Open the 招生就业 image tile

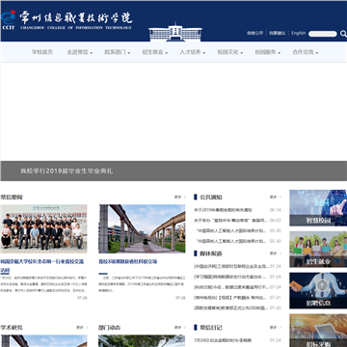pyautogui.click(x=318, y=250)
